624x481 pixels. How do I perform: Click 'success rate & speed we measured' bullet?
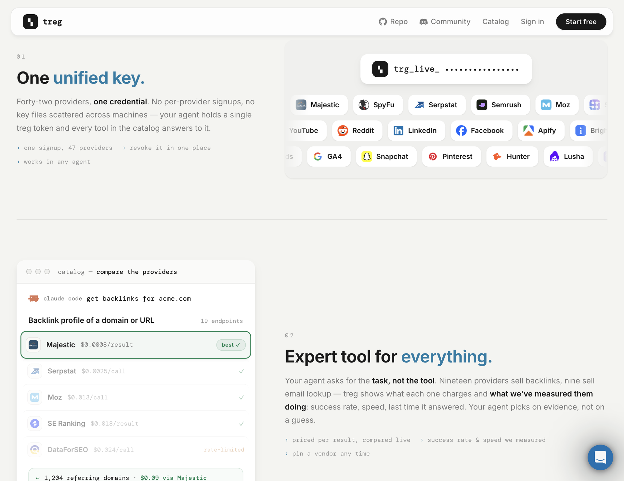(x=483, y=440)
